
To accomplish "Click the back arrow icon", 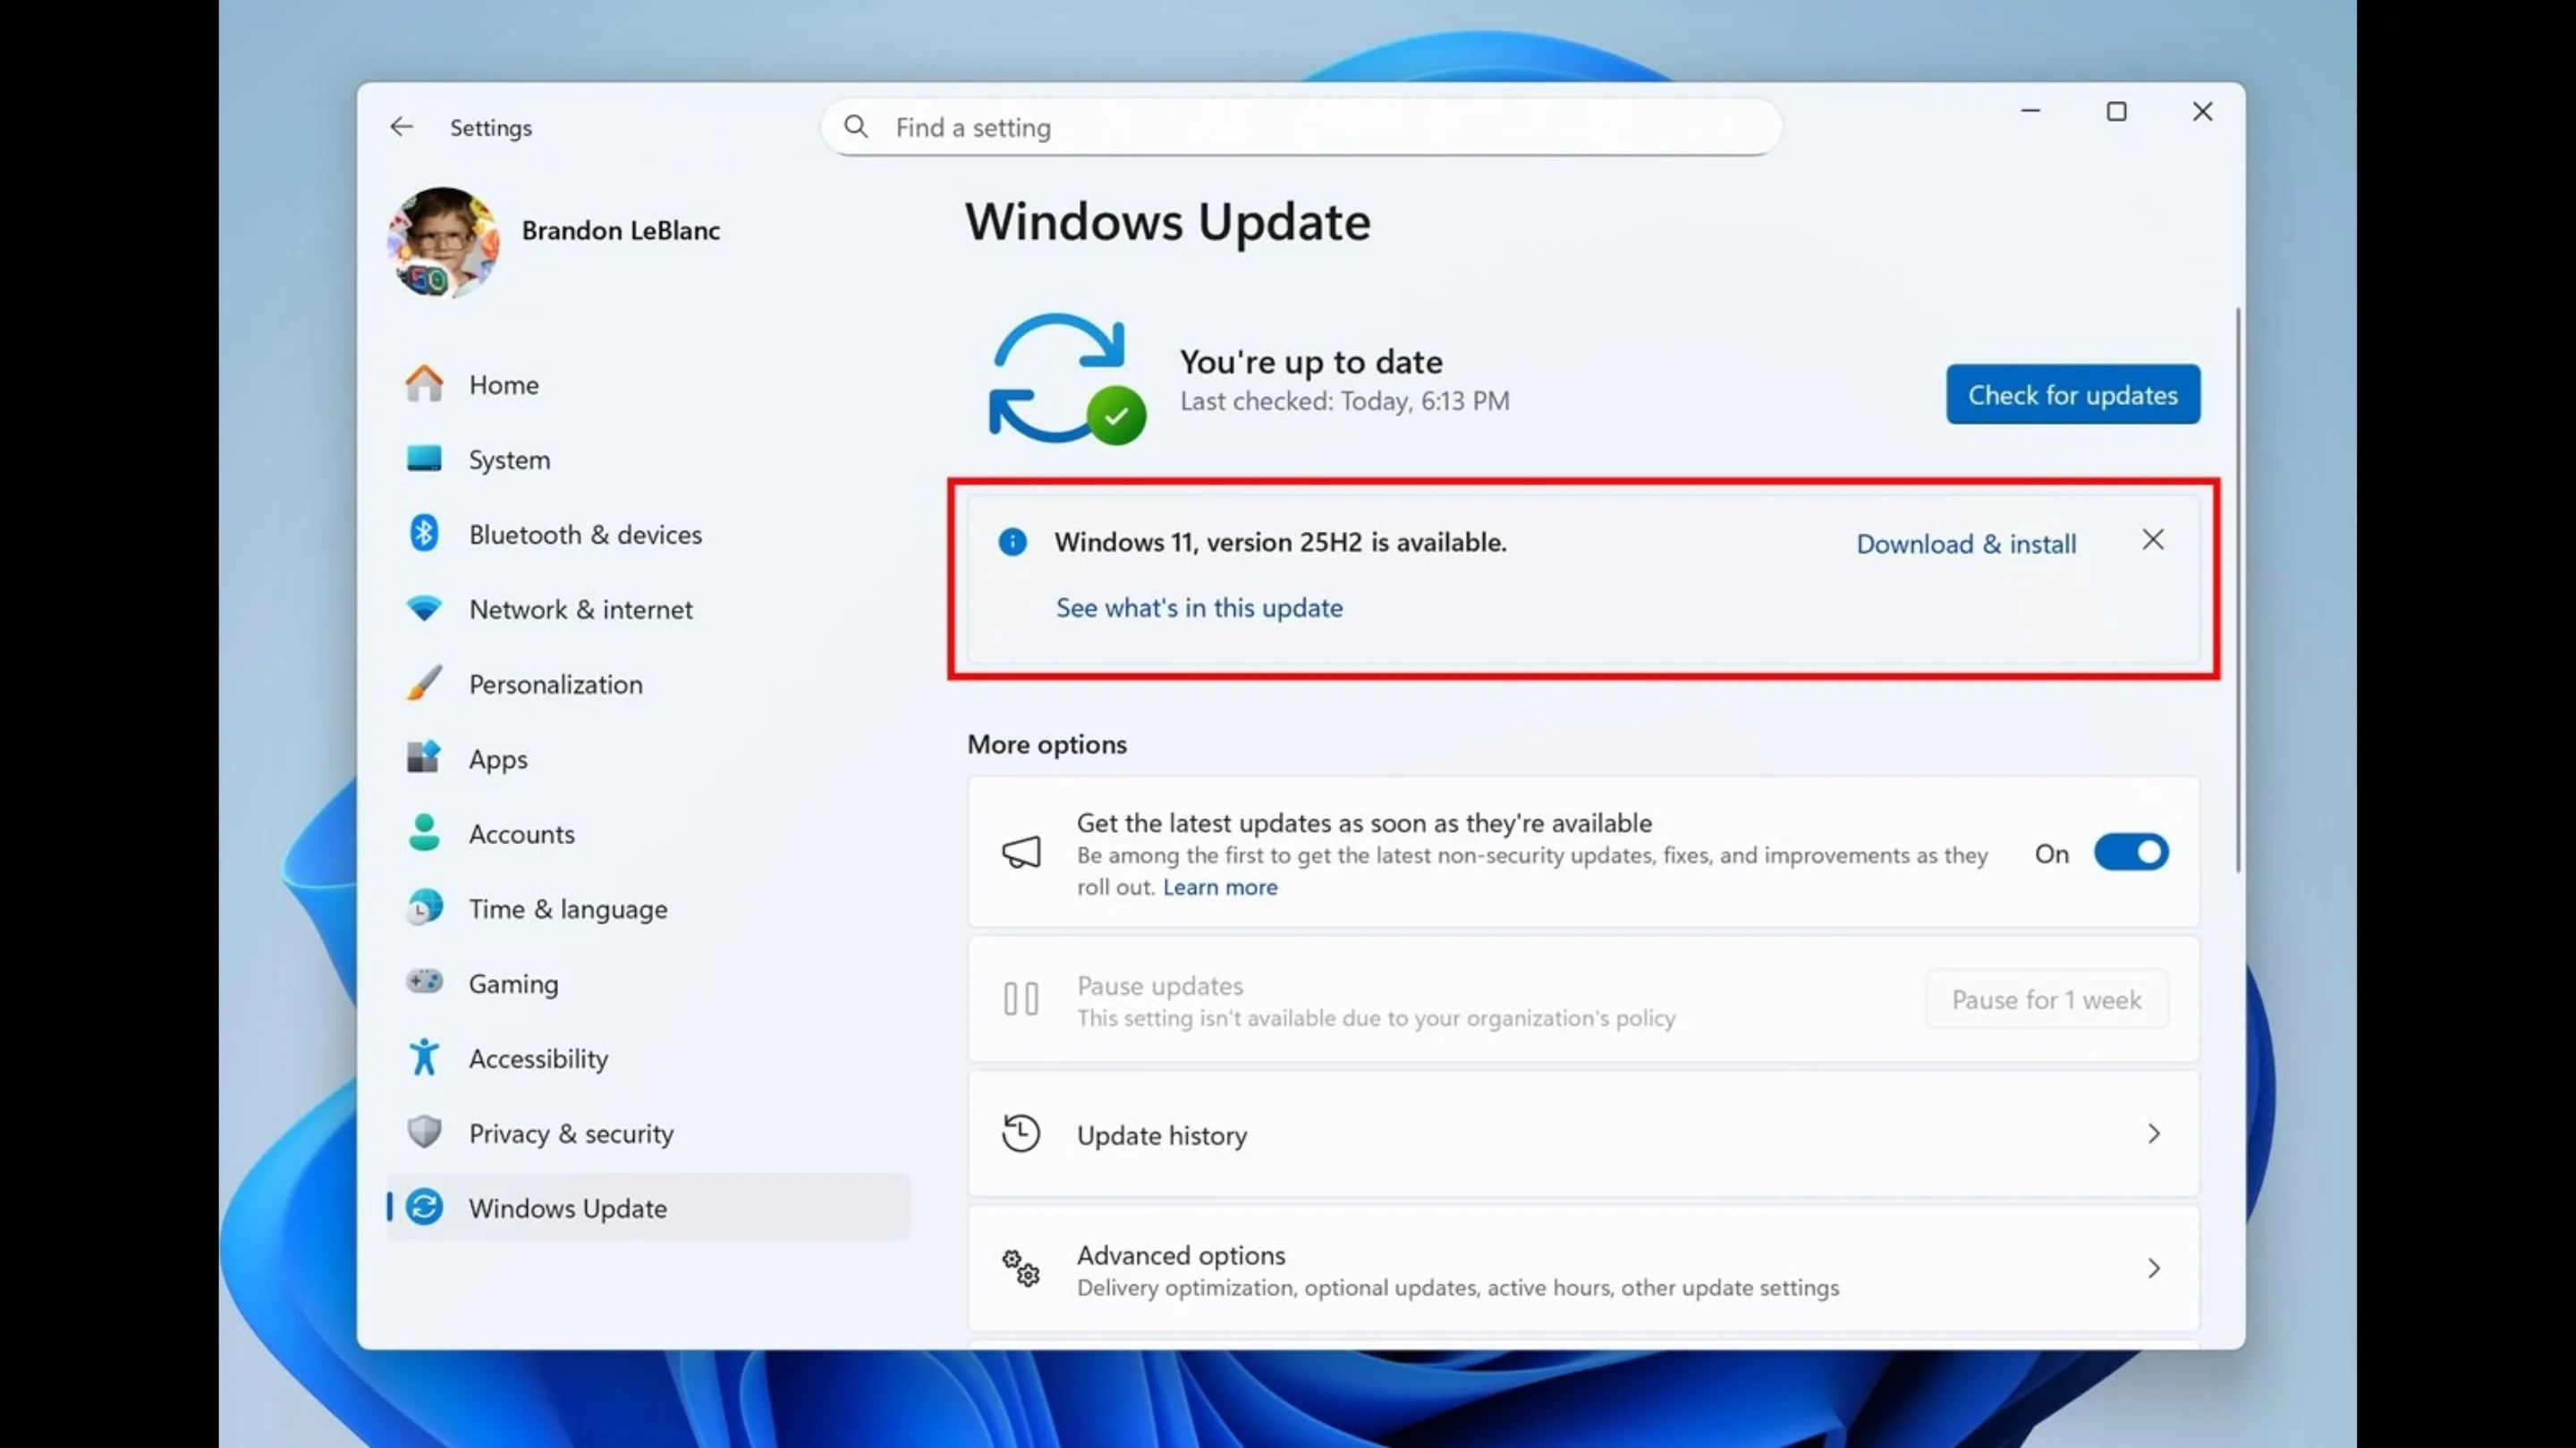I will click(401, 127).
